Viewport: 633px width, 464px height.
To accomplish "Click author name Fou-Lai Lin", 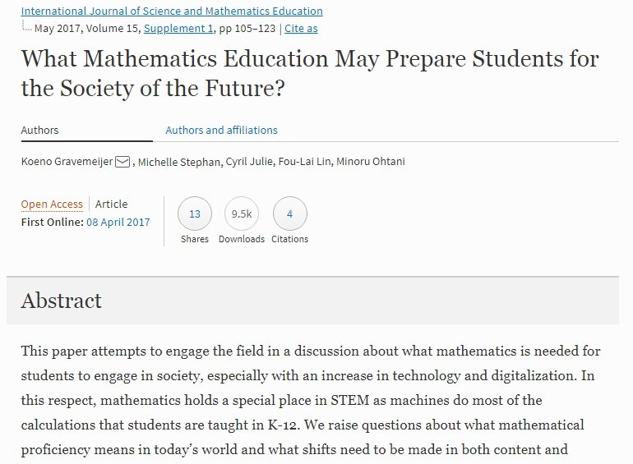I will click(x=304, y=161).
